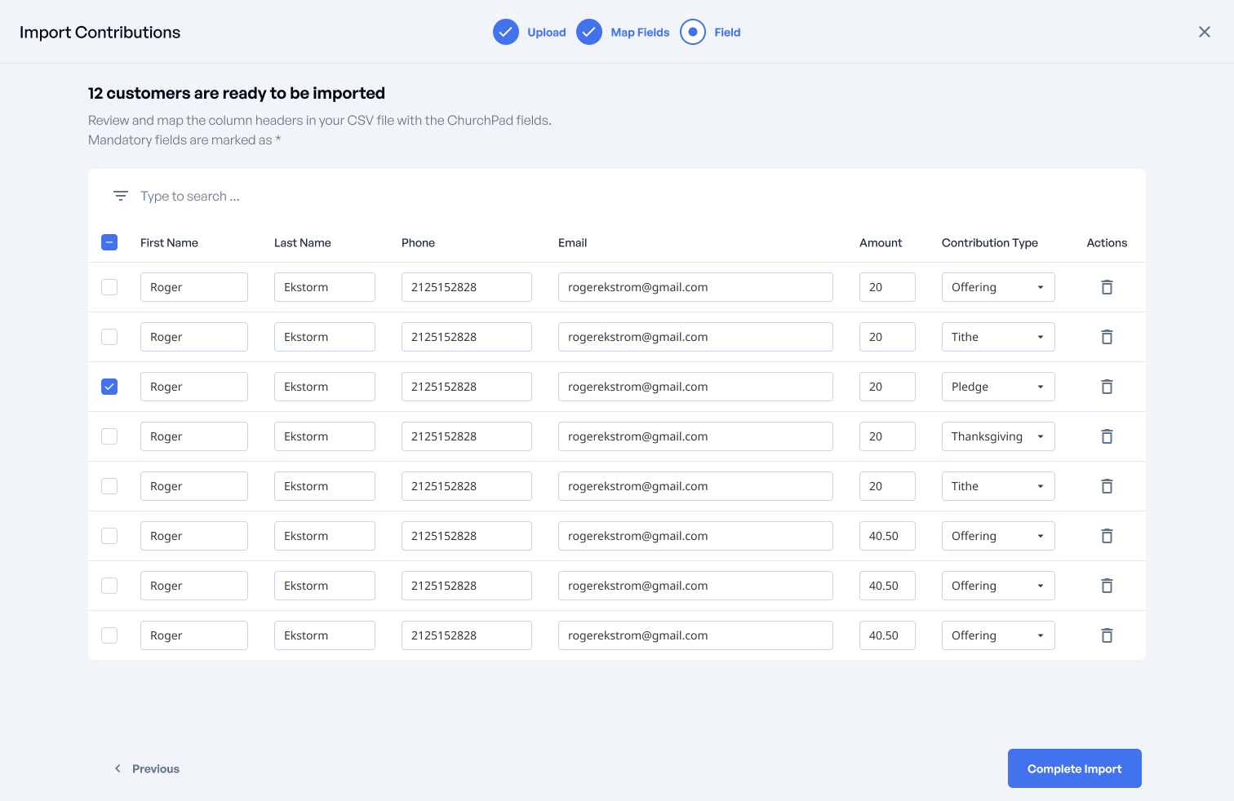Delete the first row with Offering type

[x=1107, y=287]
